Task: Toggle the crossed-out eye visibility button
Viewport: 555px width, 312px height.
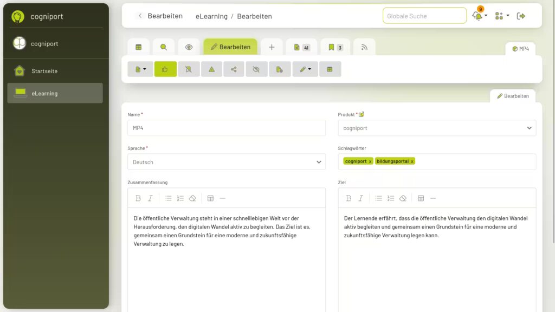Action: 256,69
